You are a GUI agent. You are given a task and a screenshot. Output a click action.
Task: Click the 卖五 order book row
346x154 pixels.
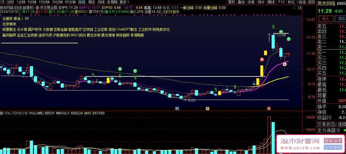(331, 26)
